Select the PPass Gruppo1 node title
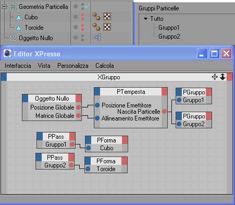The width and height of the screenshot is (235, 205). 56,137
